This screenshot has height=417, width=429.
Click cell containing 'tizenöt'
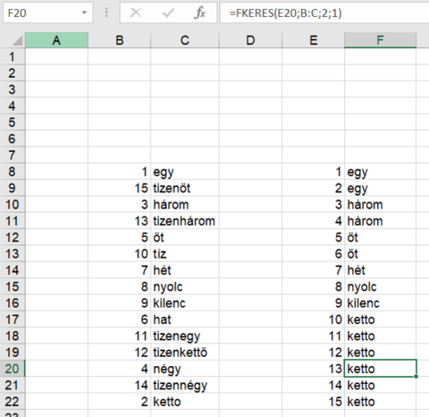pos(185,188)
